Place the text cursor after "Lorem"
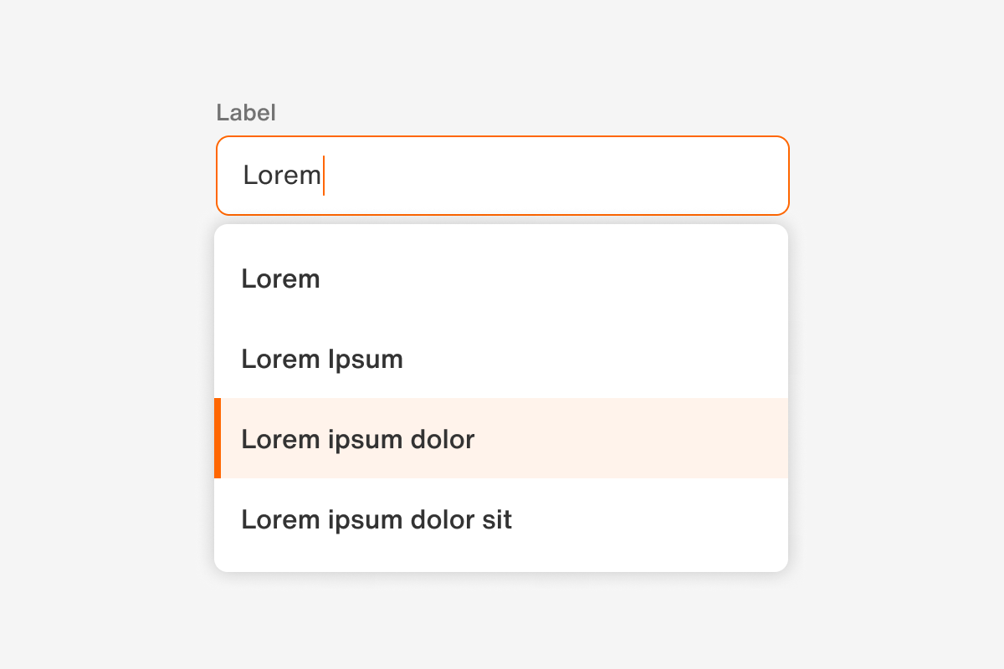The width and height of the screenshot is (1004, 669). click(x=325, y=176)
